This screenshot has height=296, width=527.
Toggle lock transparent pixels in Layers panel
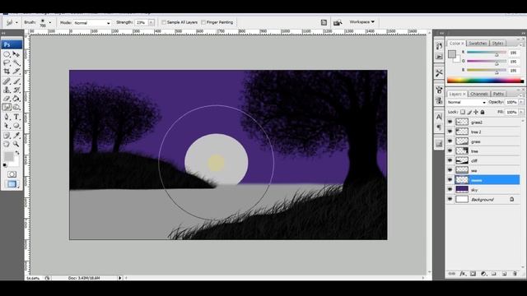[463, 112]
